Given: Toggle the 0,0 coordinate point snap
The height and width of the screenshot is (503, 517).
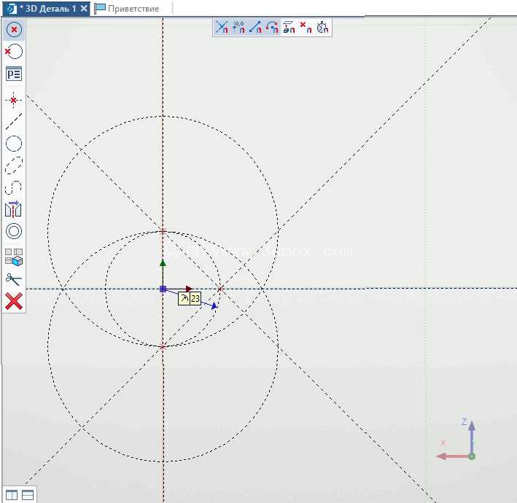Looking at the screenshot, I should tap(238, 28).
